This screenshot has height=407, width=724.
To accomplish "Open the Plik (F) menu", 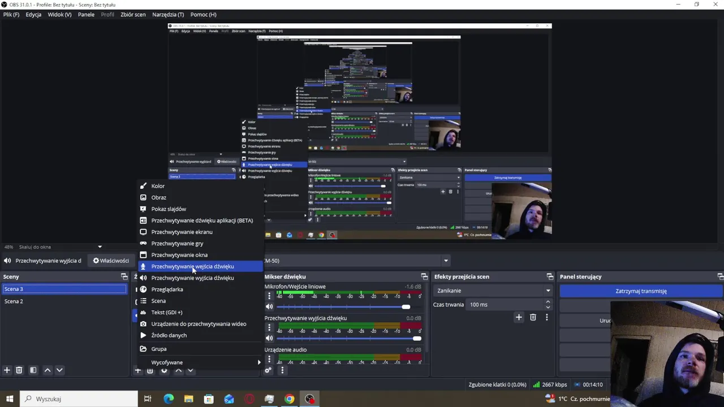I will coord(11,15).
